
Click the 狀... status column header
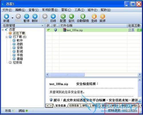click(x=49, y=26)
